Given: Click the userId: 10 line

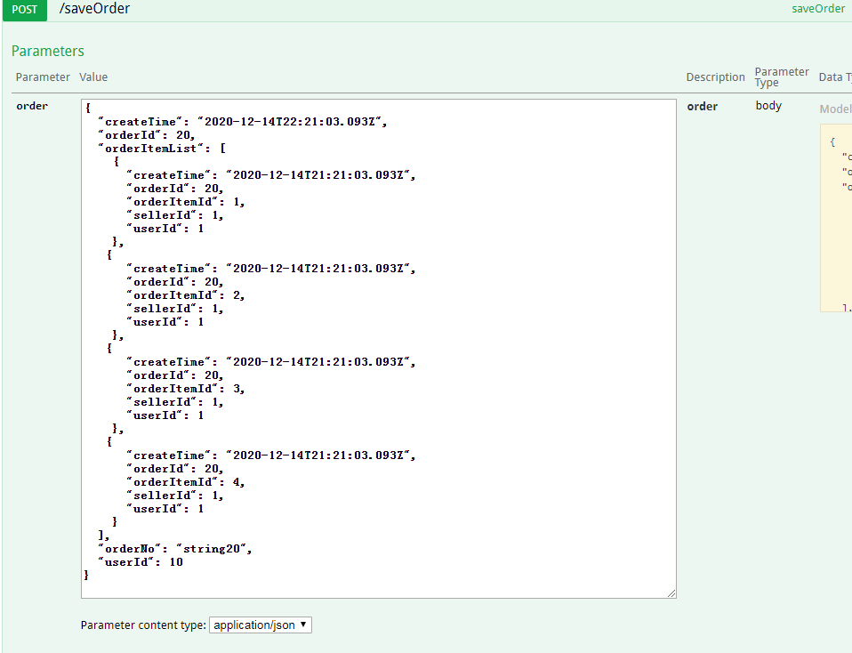Looking at the screenshot, I should coord(141,562).
